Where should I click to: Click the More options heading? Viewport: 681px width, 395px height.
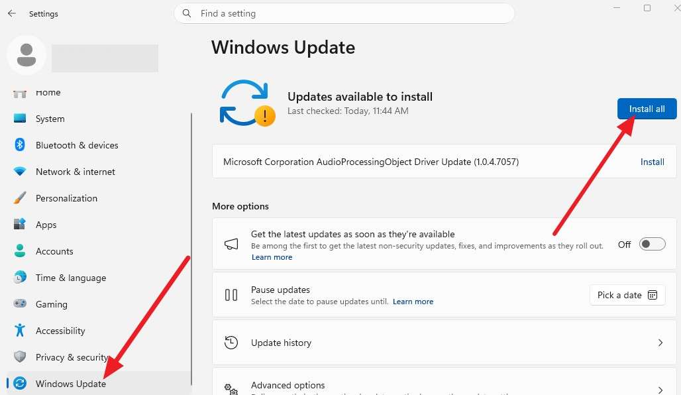pyautogui.click(x=240, y=206)
